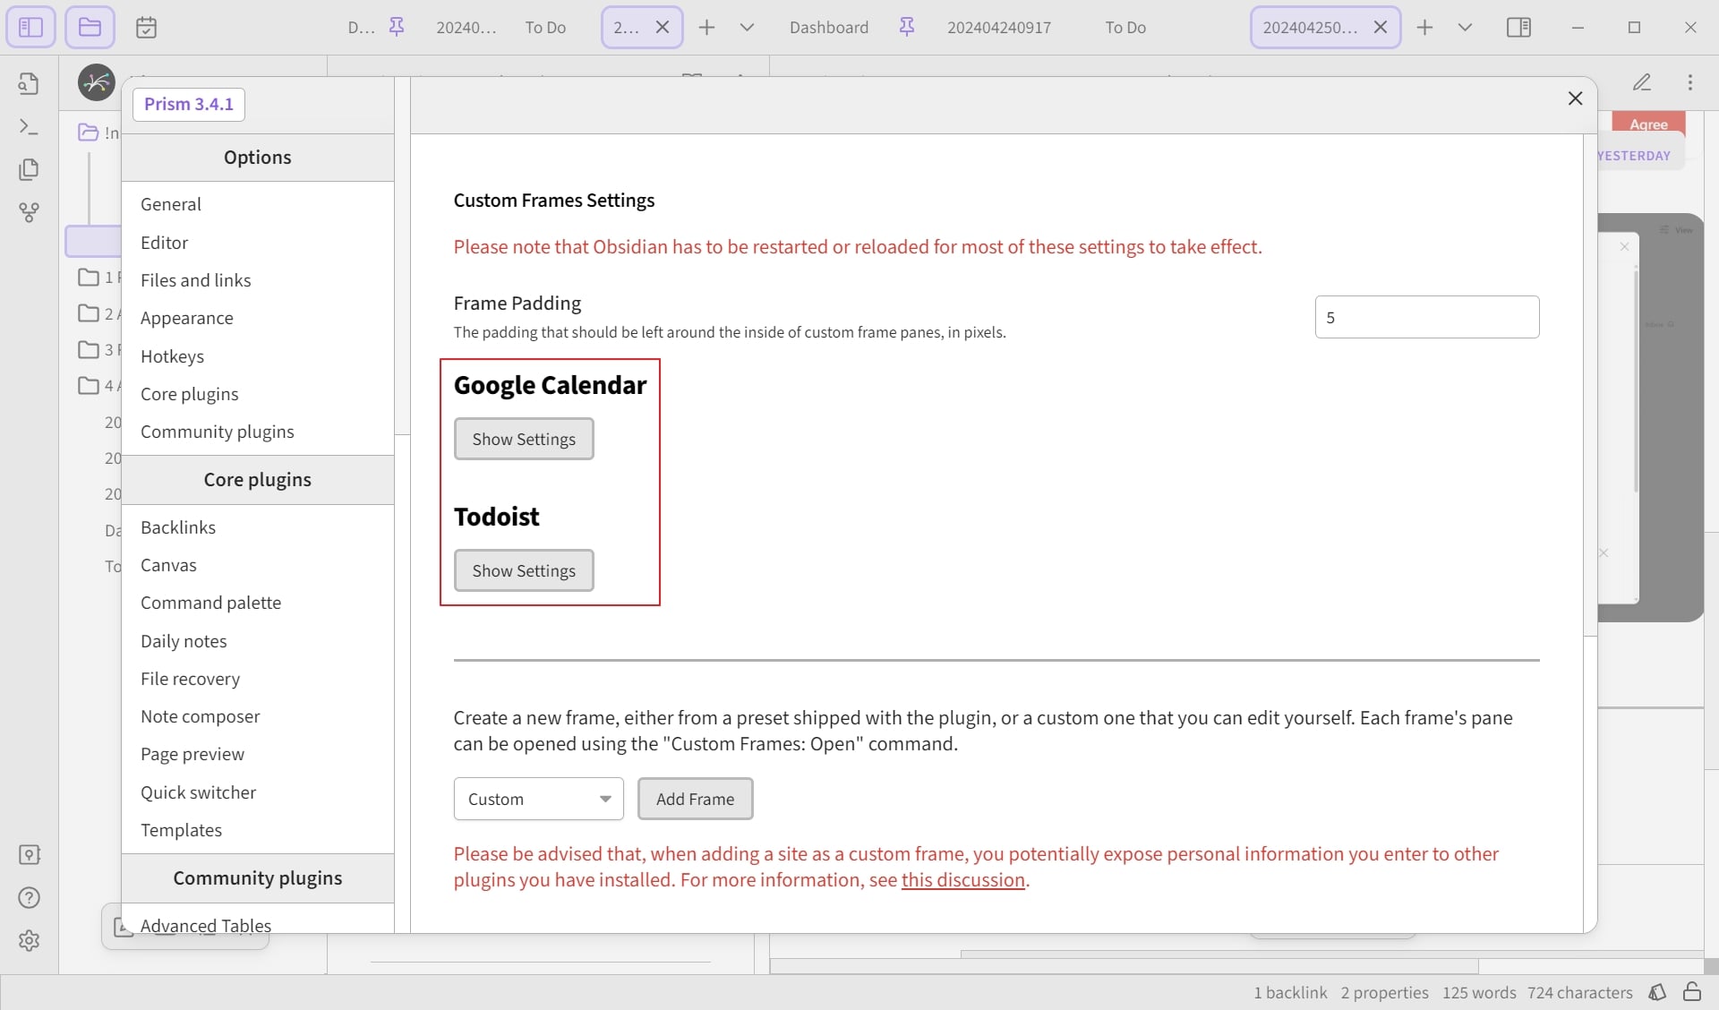Viewport: 1719px width, 1010px height.
Task: Switch to left group's To Do tab
Action: click(x=545, y=27)
